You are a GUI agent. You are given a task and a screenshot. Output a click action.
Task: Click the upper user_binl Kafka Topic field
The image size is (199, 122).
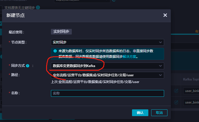pos(191,91)
